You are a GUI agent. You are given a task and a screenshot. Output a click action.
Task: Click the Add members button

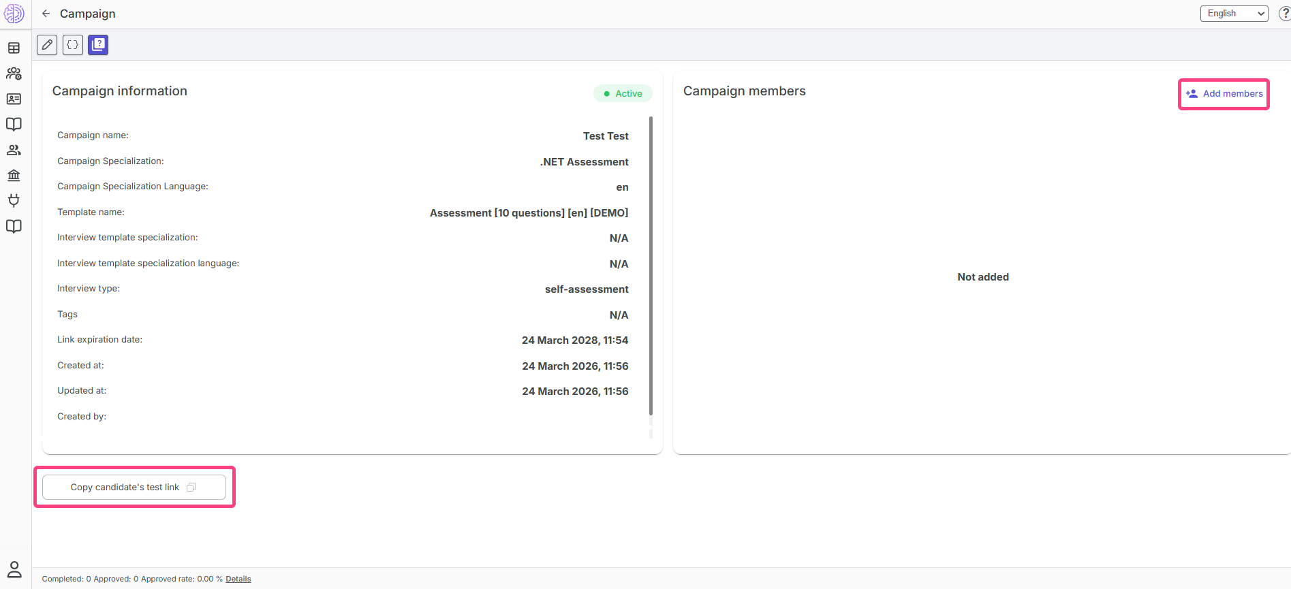click(1224, 94)
